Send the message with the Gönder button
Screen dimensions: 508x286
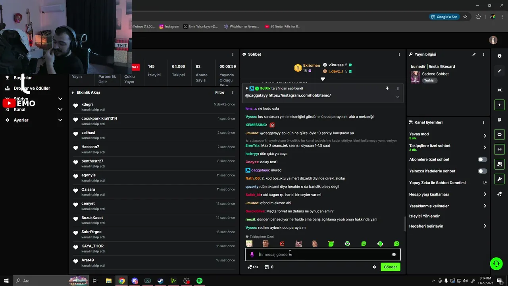[390, 267]
